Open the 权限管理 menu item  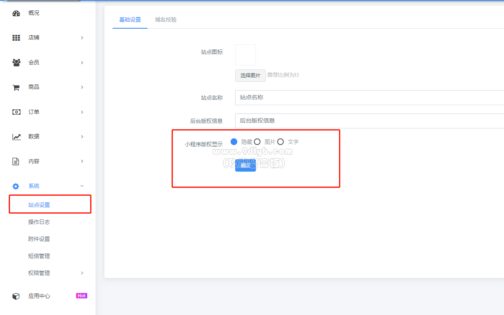pos(39,273)
